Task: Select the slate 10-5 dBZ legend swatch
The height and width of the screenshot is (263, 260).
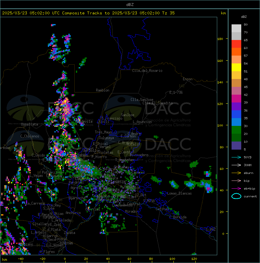Action: click(236, 146)
